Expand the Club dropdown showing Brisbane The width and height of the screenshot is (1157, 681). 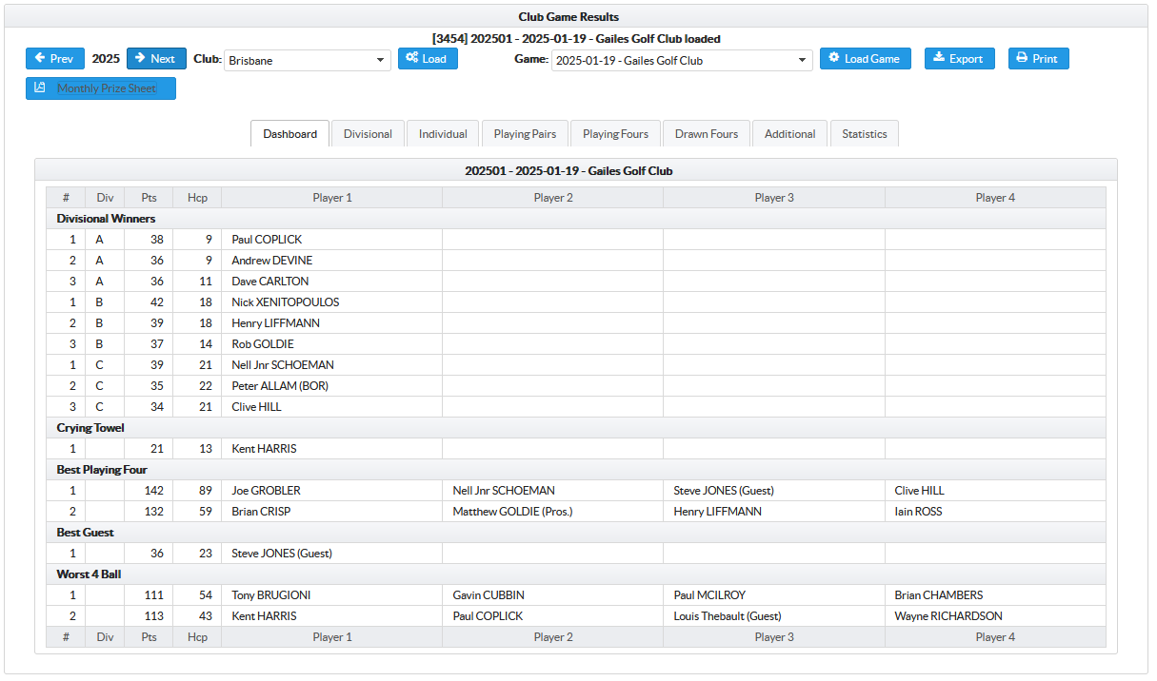click(x=308, y=61)
